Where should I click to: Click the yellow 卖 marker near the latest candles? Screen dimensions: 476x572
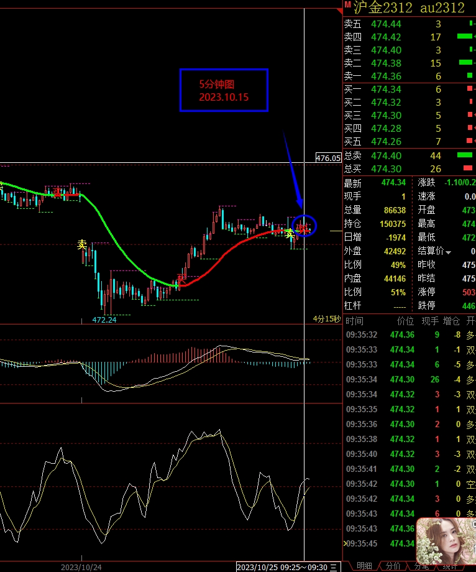point(290,234)
